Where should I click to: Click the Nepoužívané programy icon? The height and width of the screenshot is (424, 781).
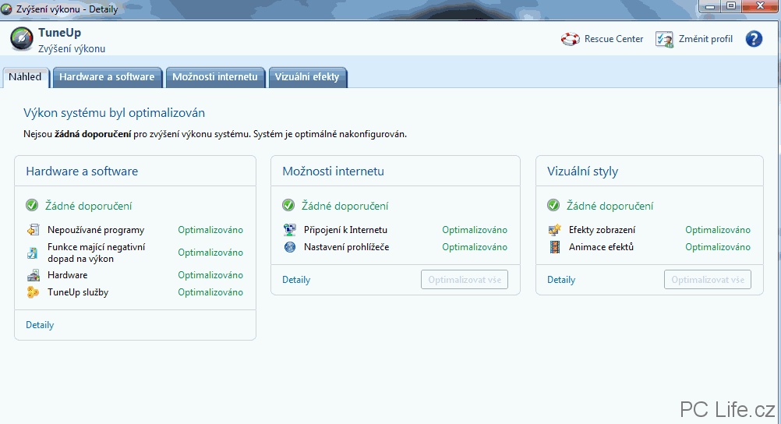[x=33, y=230]
